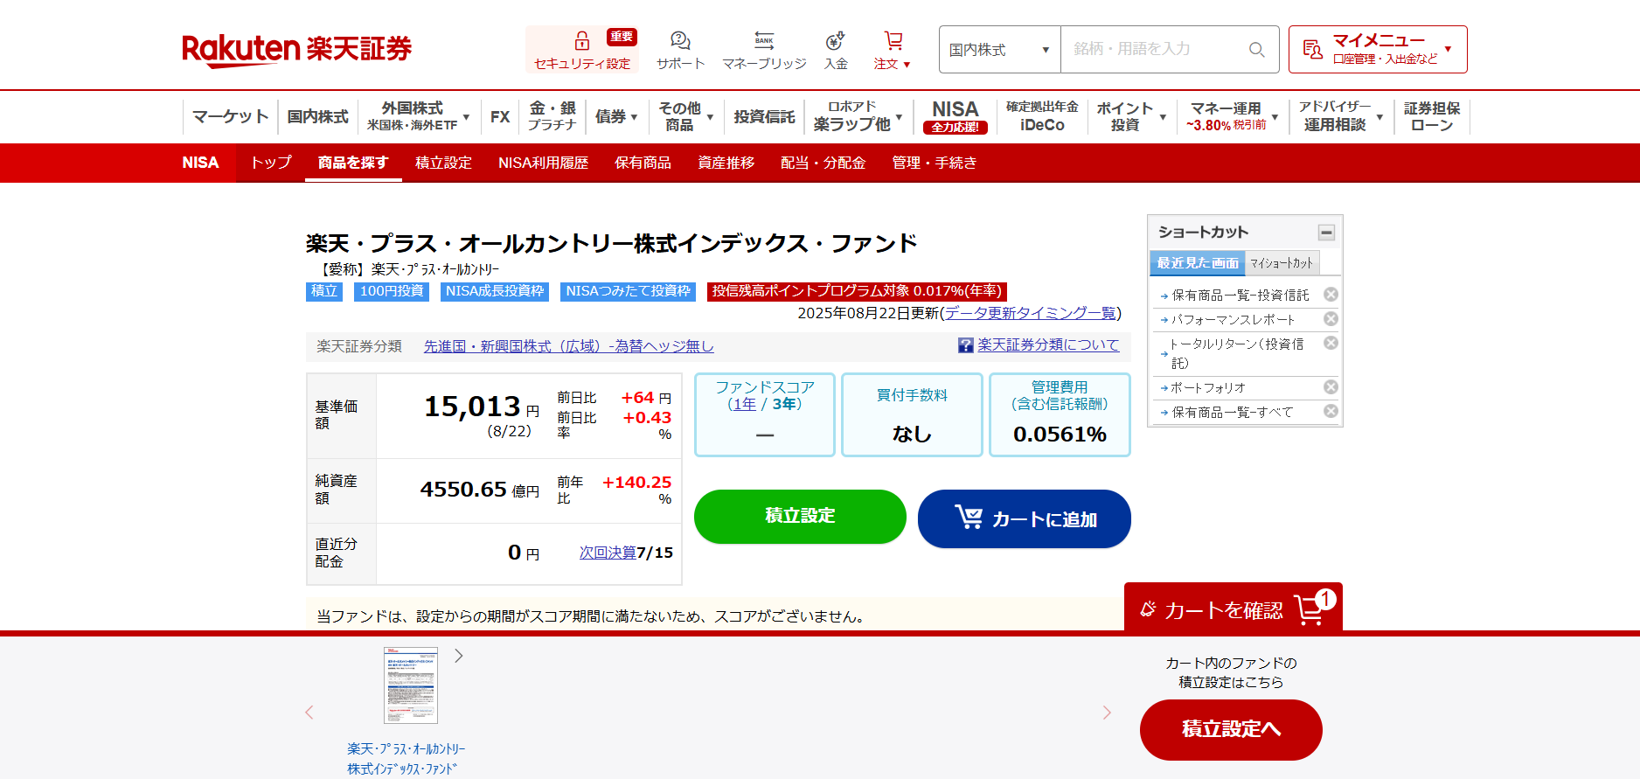Image resolution: width=1640 pixels, height=779 pixels.
Task: Switch to NISA トップ tab
Action: [271, 163]
